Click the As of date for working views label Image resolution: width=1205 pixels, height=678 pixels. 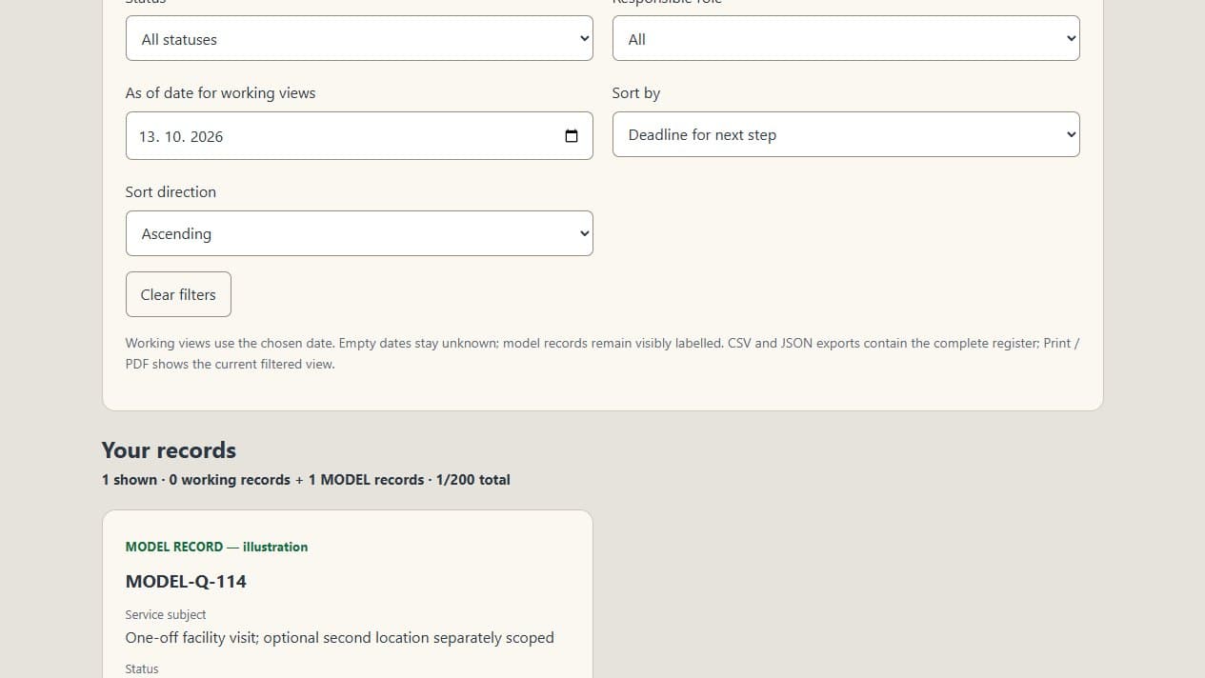pos(220,93)
